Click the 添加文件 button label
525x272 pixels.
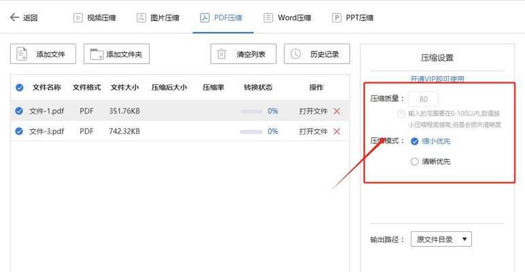pos(50,54)
